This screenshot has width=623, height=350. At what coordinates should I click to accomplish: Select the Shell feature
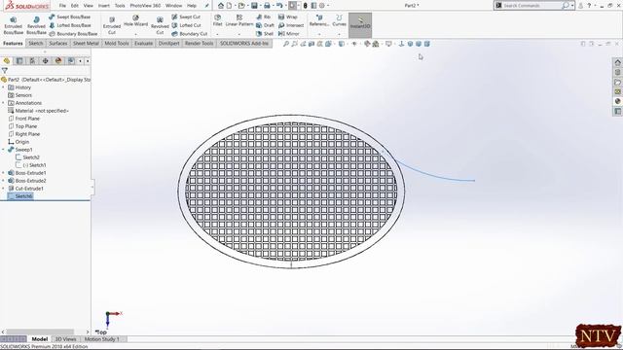(265, 34)
